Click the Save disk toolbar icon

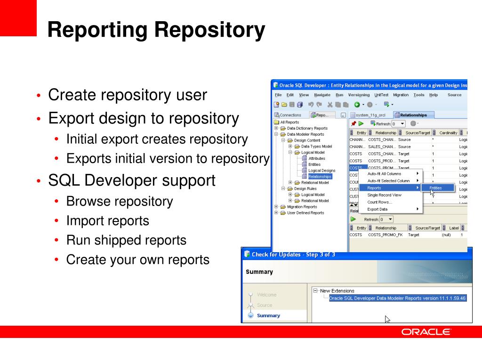tap(292, 105)
